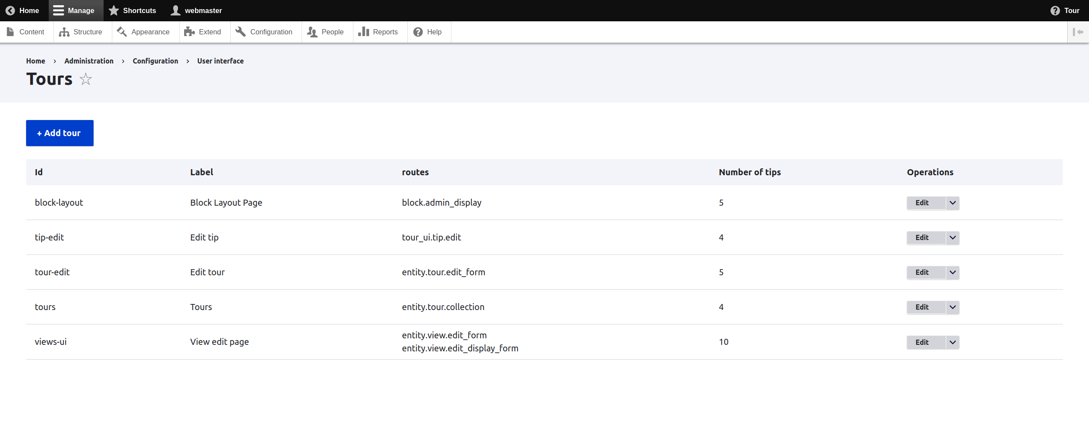Open the Tour help in the top bar
Screen dimensions: 1089x424
tap(1065, 10)
